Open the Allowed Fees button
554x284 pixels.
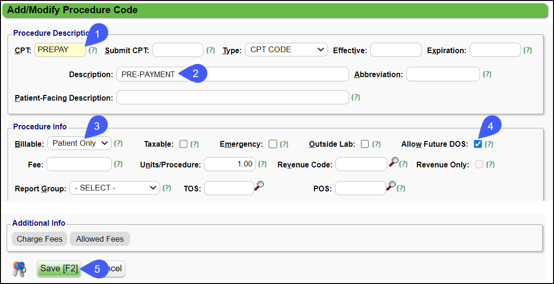[x=100, y=239]
